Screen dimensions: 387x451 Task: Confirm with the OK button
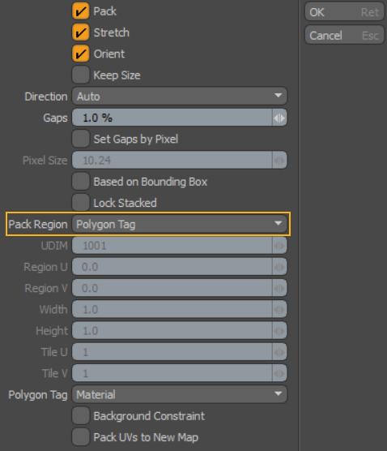[x=344, y=12]
